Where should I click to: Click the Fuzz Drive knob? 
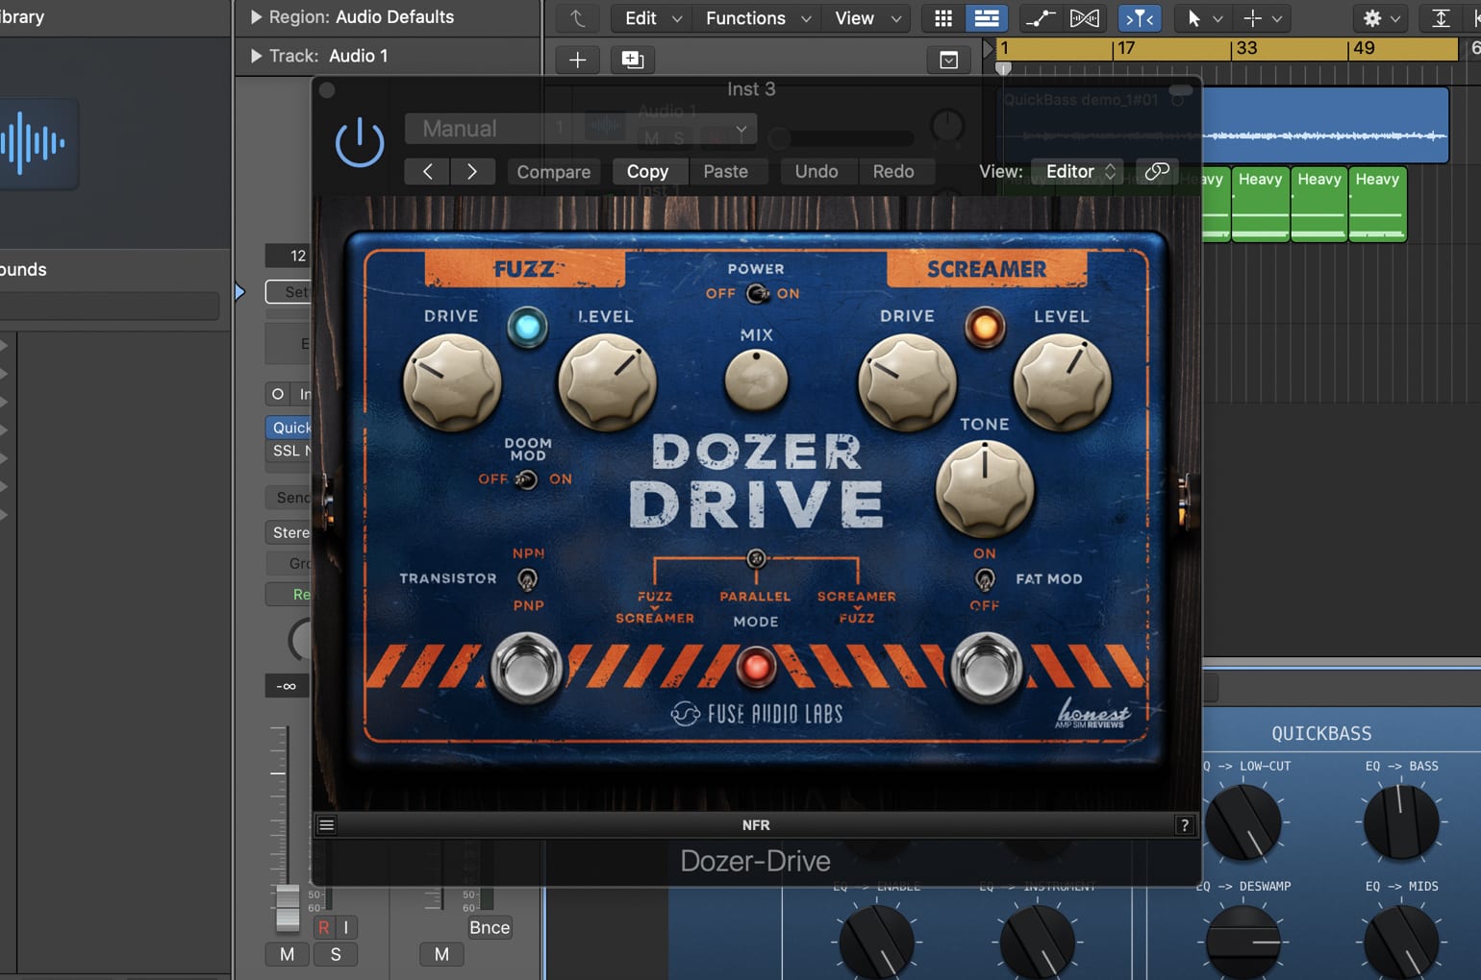tap(452, 382)
